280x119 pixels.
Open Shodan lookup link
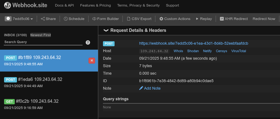(x=193, y=51)
